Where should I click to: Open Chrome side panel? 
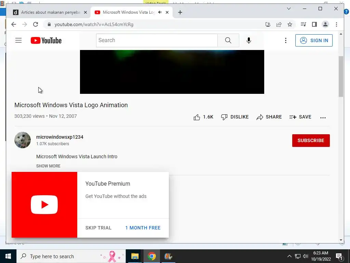point(314,24)
